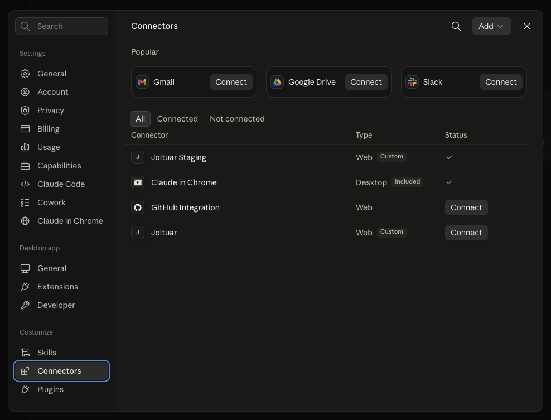Click the Claude Code brackets icon
The width and height of the screenshot is (551, 420).
(25, 184)
